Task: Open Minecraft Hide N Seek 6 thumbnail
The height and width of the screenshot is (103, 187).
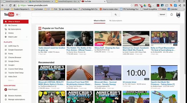Action: [x=80, y=97]
